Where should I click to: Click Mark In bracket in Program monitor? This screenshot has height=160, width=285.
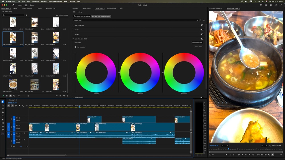(x=230, y=155)
